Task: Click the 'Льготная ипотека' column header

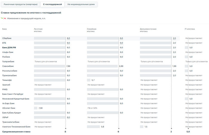Action: click(38, 30)
